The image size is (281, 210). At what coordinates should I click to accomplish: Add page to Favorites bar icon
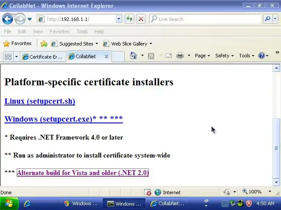[44, 44]
